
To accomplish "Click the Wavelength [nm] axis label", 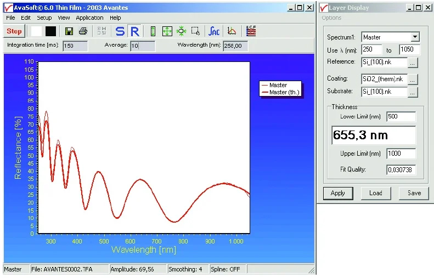I will [144, 250].
